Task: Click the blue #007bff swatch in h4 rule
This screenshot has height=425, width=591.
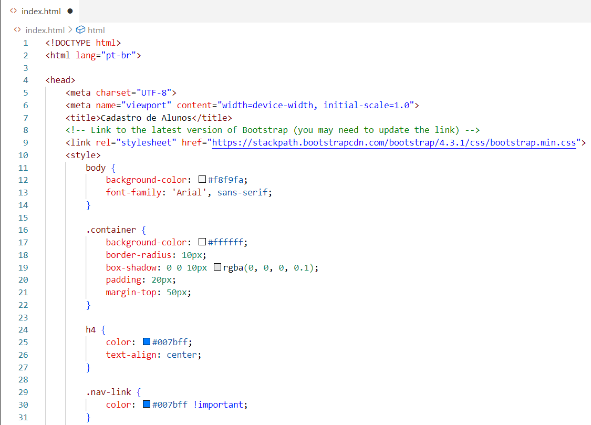Action: [x=147, y=342]
